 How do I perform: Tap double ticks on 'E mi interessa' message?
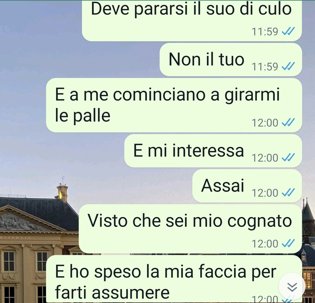point(288,157)
